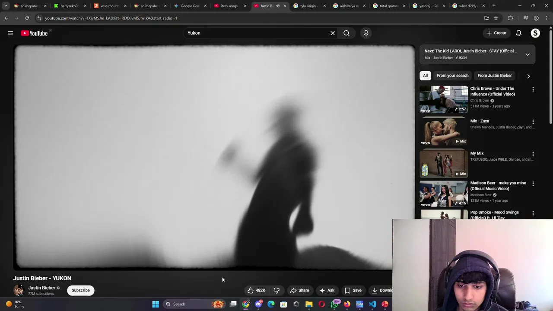Open Chrome media controls icon
Screen dimensions: 553x311
pos(526,18)
